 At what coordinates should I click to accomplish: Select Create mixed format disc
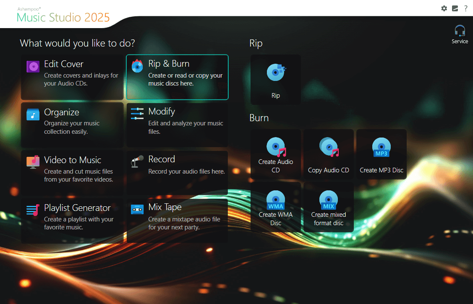(328, 207)
